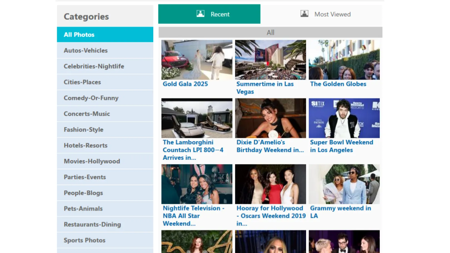Open the Cities-Places category
Image resolution: width=450 pixels, height=253 pixels.
pos(105,82)
